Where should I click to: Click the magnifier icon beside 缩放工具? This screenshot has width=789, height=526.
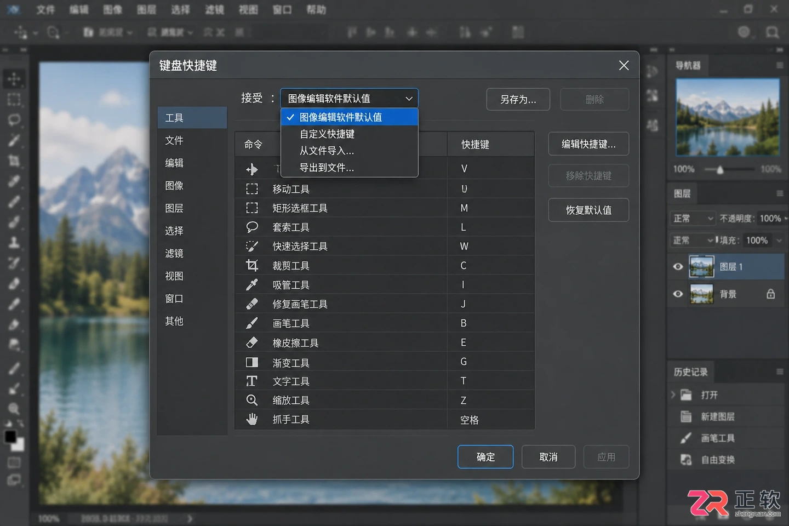[252, 400]
